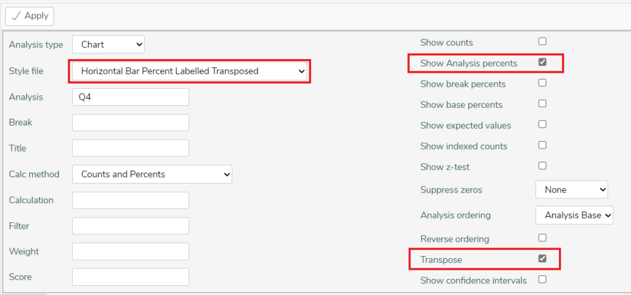631x295 pixels.
Task: Open the Suppress zeros dropdown
Action: 571,190
